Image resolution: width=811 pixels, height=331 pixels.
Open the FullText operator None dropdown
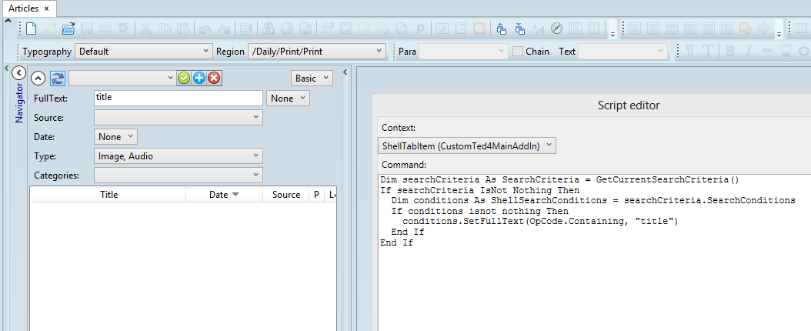(288, 99)
